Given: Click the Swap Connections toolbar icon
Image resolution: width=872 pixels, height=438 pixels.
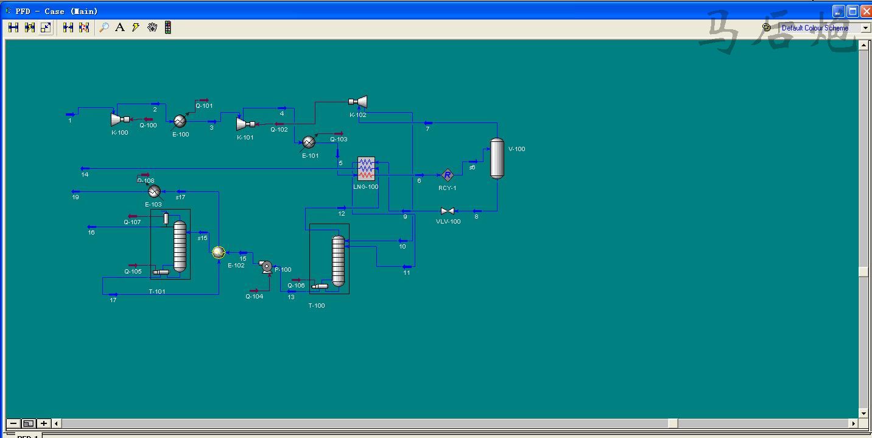Looking at the screenshot, I should coord(84,27).
